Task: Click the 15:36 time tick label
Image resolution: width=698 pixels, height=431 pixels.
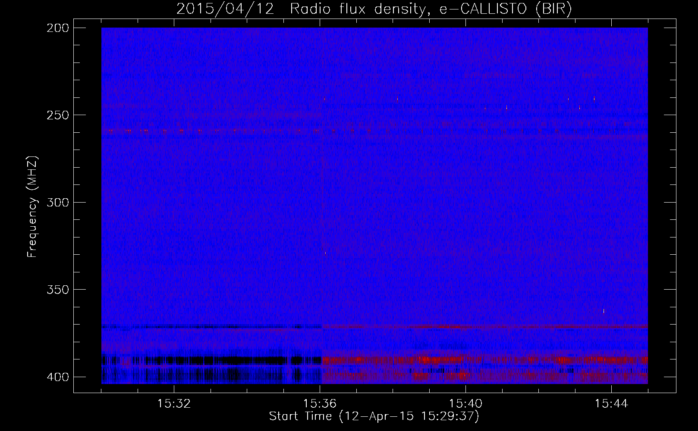Action: click(320, 404)
